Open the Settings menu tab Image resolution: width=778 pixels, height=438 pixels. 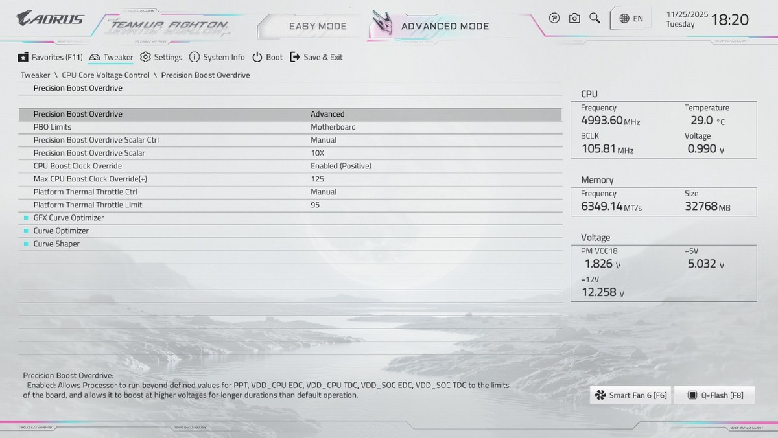point(161,57)
